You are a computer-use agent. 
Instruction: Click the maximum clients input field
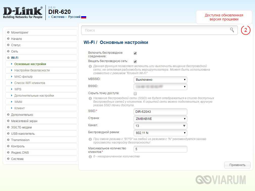pos(160,149)
